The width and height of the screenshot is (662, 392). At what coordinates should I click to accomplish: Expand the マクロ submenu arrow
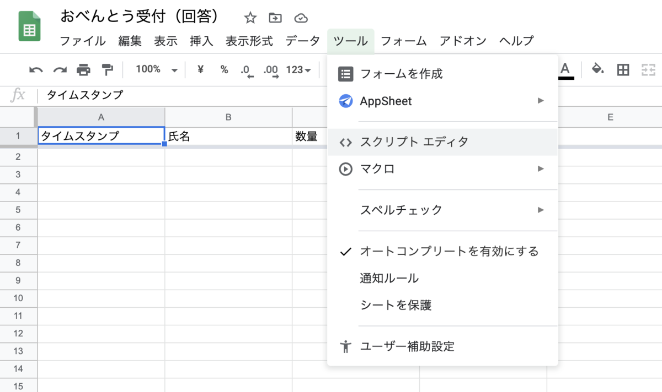[541, 168]
